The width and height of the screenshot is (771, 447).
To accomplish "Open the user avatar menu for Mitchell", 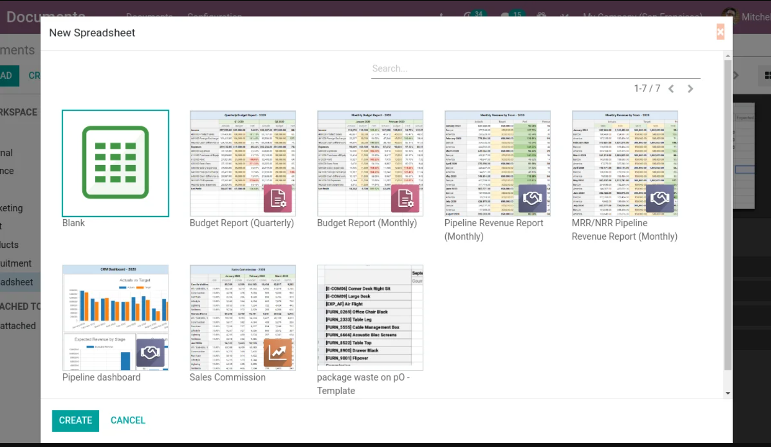I will (x=730, y=14).
